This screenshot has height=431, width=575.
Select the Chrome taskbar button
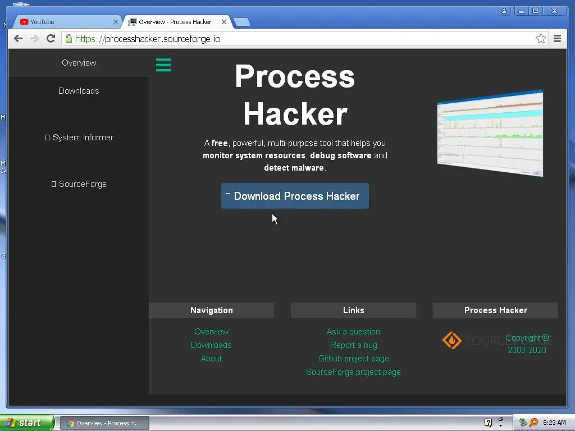104,423
